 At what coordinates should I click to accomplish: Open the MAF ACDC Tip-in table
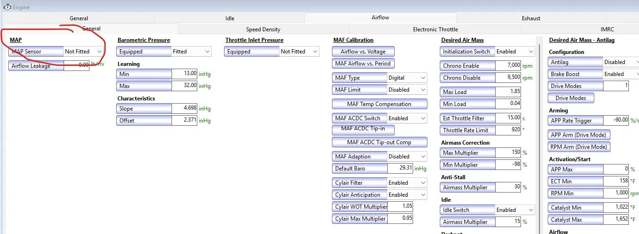point(363,130)
